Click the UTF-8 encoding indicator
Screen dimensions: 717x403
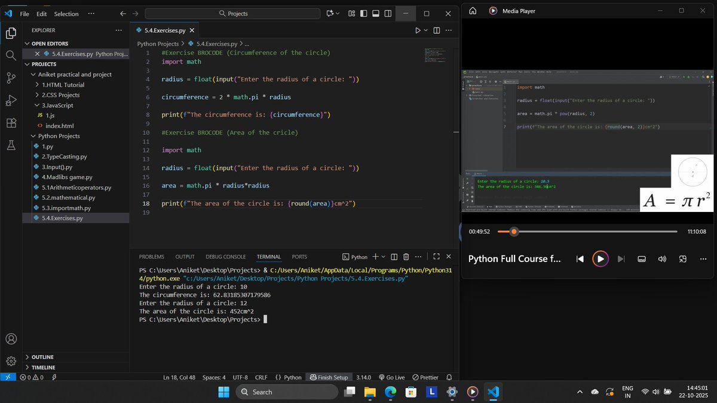coord(240,377)
